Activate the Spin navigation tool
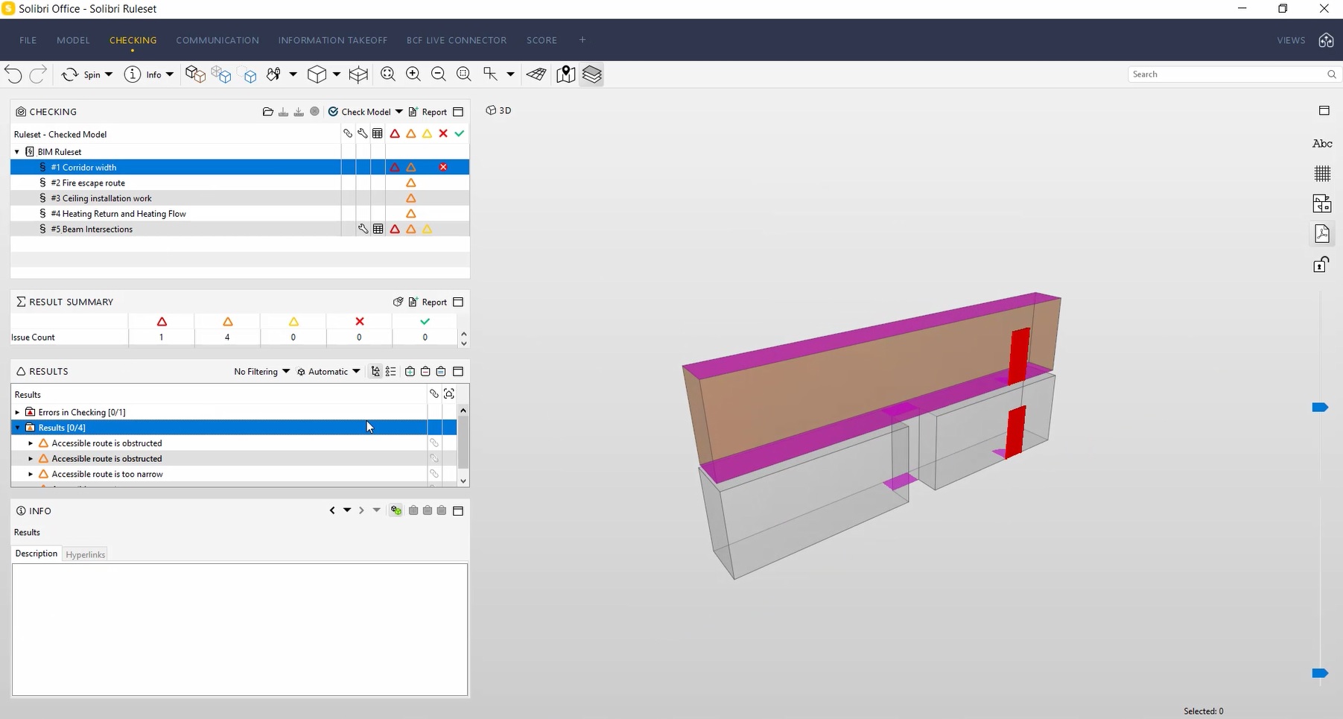Image resolution: width=1343 pixels, height=719 pixels. [80, 75]
